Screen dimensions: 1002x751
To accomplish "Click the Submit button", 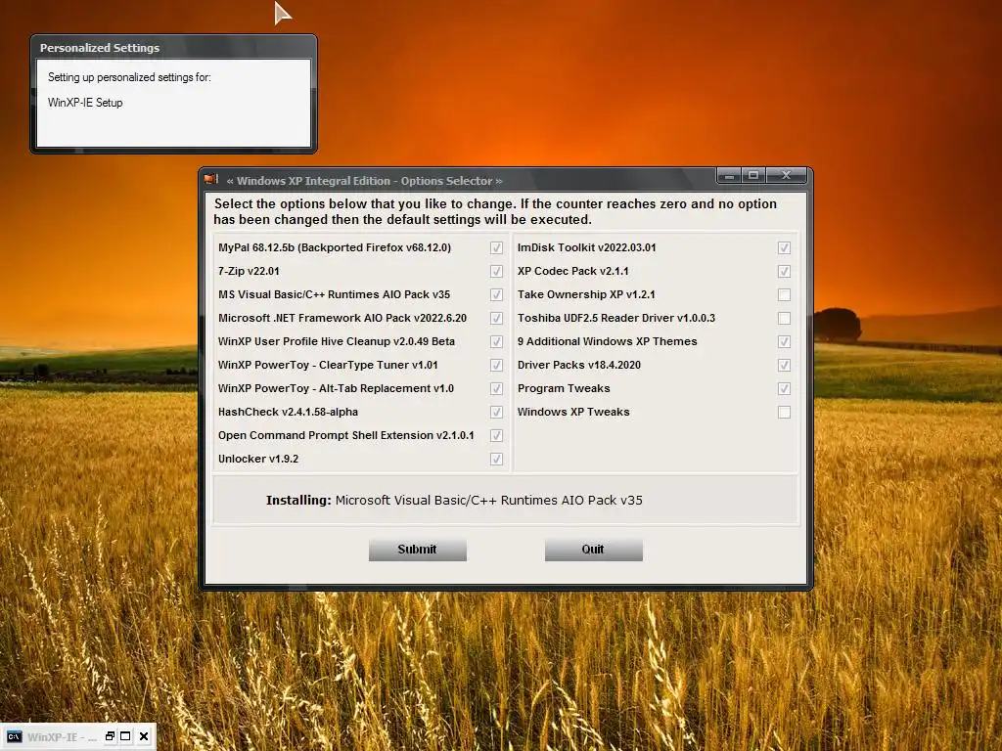I will pos(417,550).
